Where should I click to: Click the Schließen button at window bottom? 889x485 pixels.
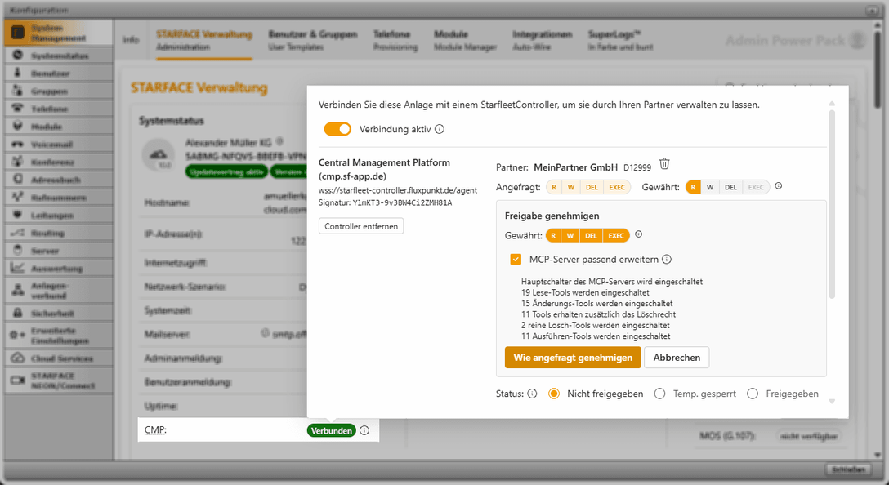point(848,469)
